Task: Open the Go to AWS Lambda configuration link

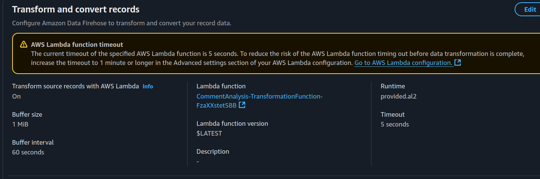Action: click(403, 63)
